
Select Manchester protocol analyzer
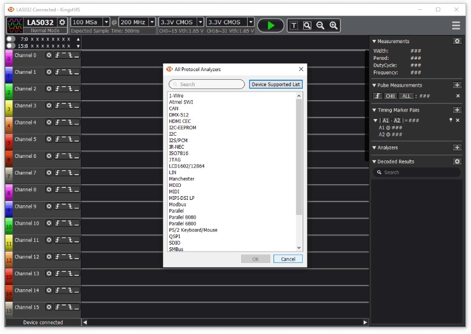pyautogui.click(x=181, y=179)
